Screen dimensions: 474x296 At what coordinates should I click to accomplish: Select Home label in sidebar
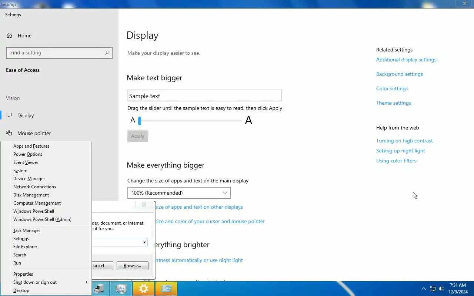(24, 36)
